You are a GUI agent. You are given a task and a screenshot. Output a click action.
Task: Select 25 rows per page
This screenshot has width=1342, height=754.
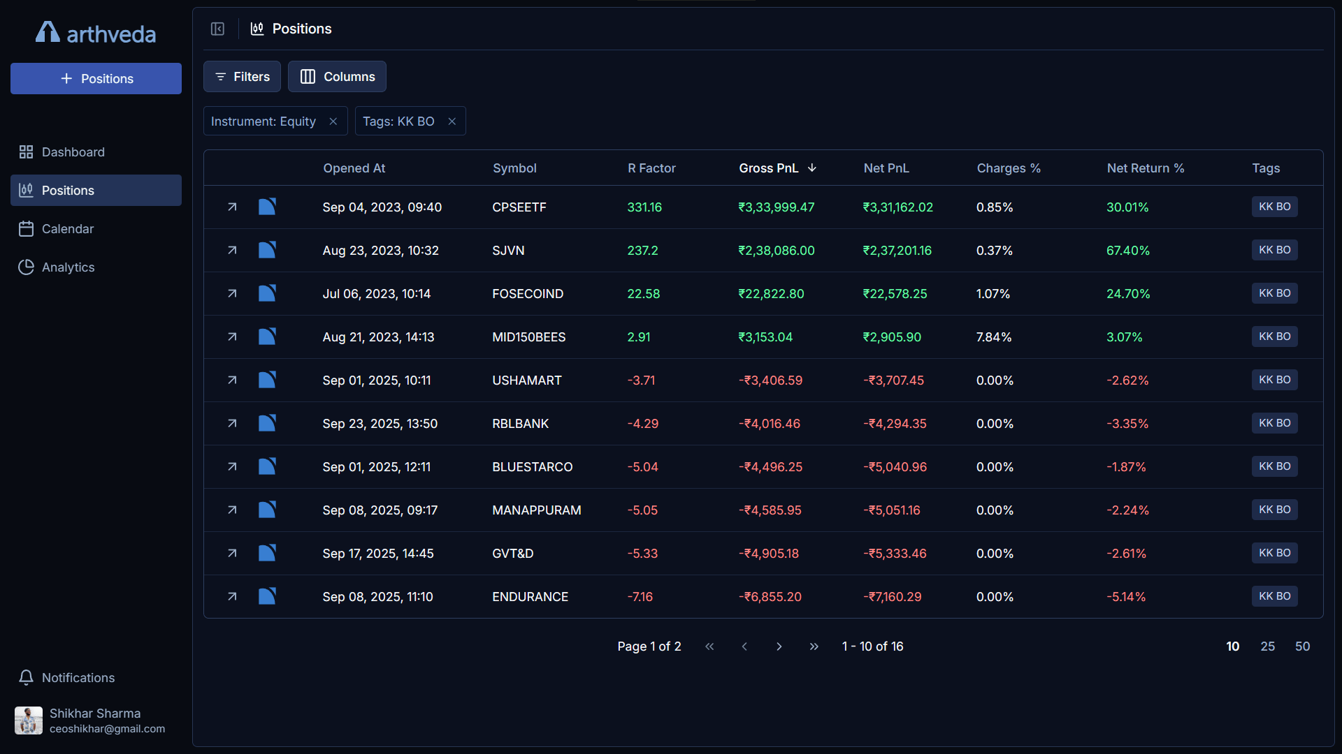tap(1267, 646)
